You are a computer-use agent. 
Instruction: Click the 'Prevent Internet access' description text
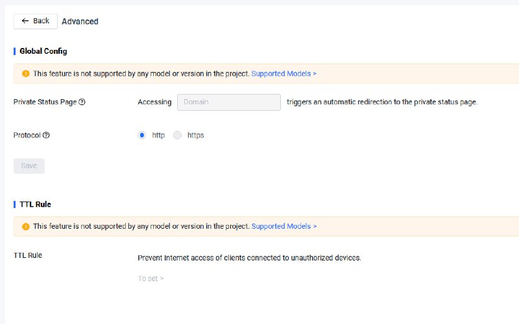(249, 258)
